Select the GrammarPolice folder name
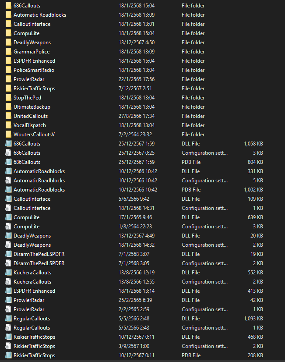285x362 pixels. (x=32, y=52)
